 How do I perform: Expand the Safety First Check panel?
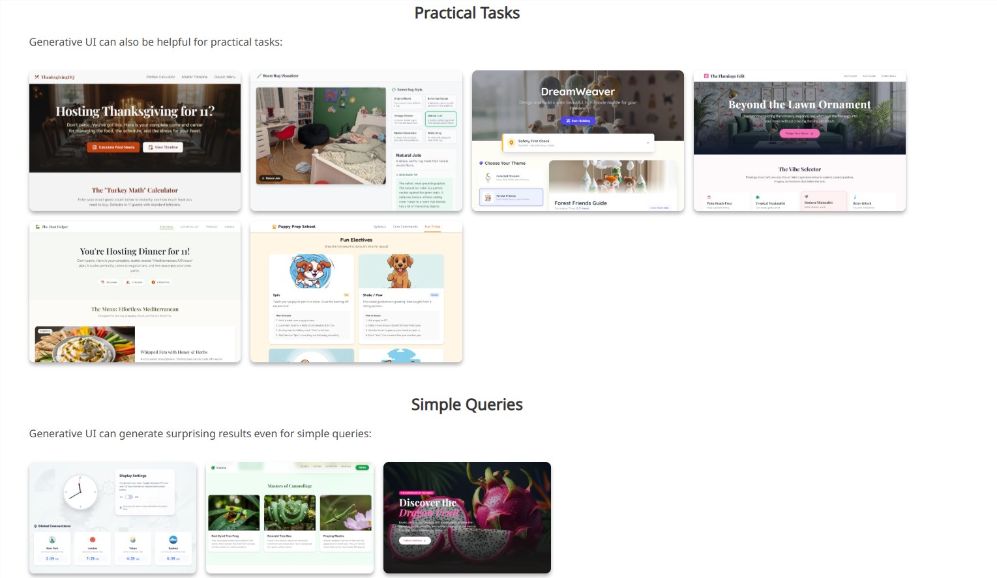[x=647, y=143]
